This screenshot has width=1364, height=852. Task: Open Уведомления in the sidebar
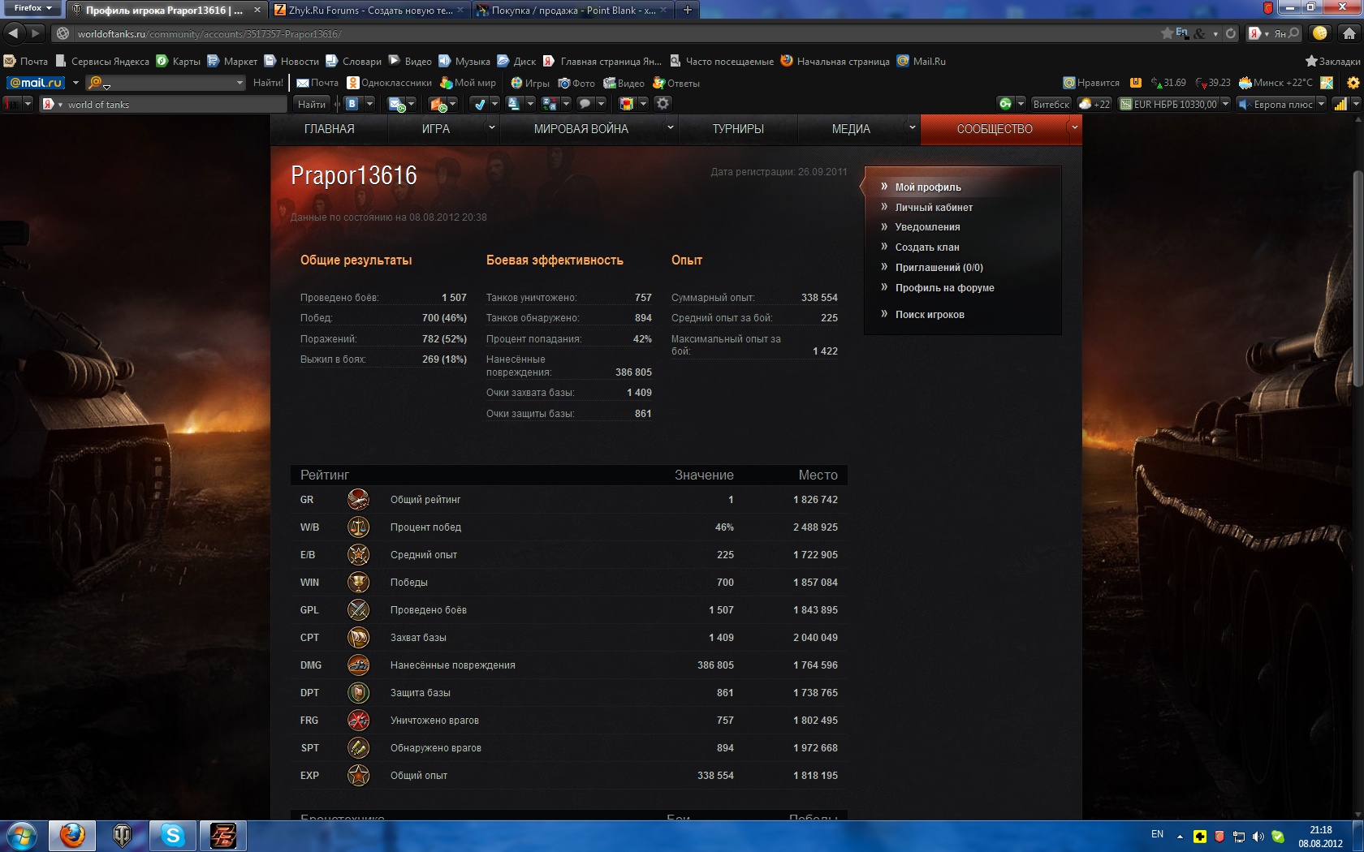(927, 227)
